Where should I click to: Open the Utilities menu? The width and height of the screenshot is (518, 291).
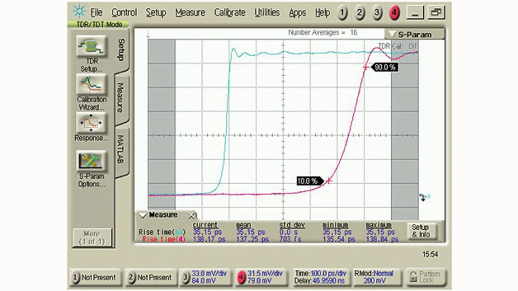(267, 13)
